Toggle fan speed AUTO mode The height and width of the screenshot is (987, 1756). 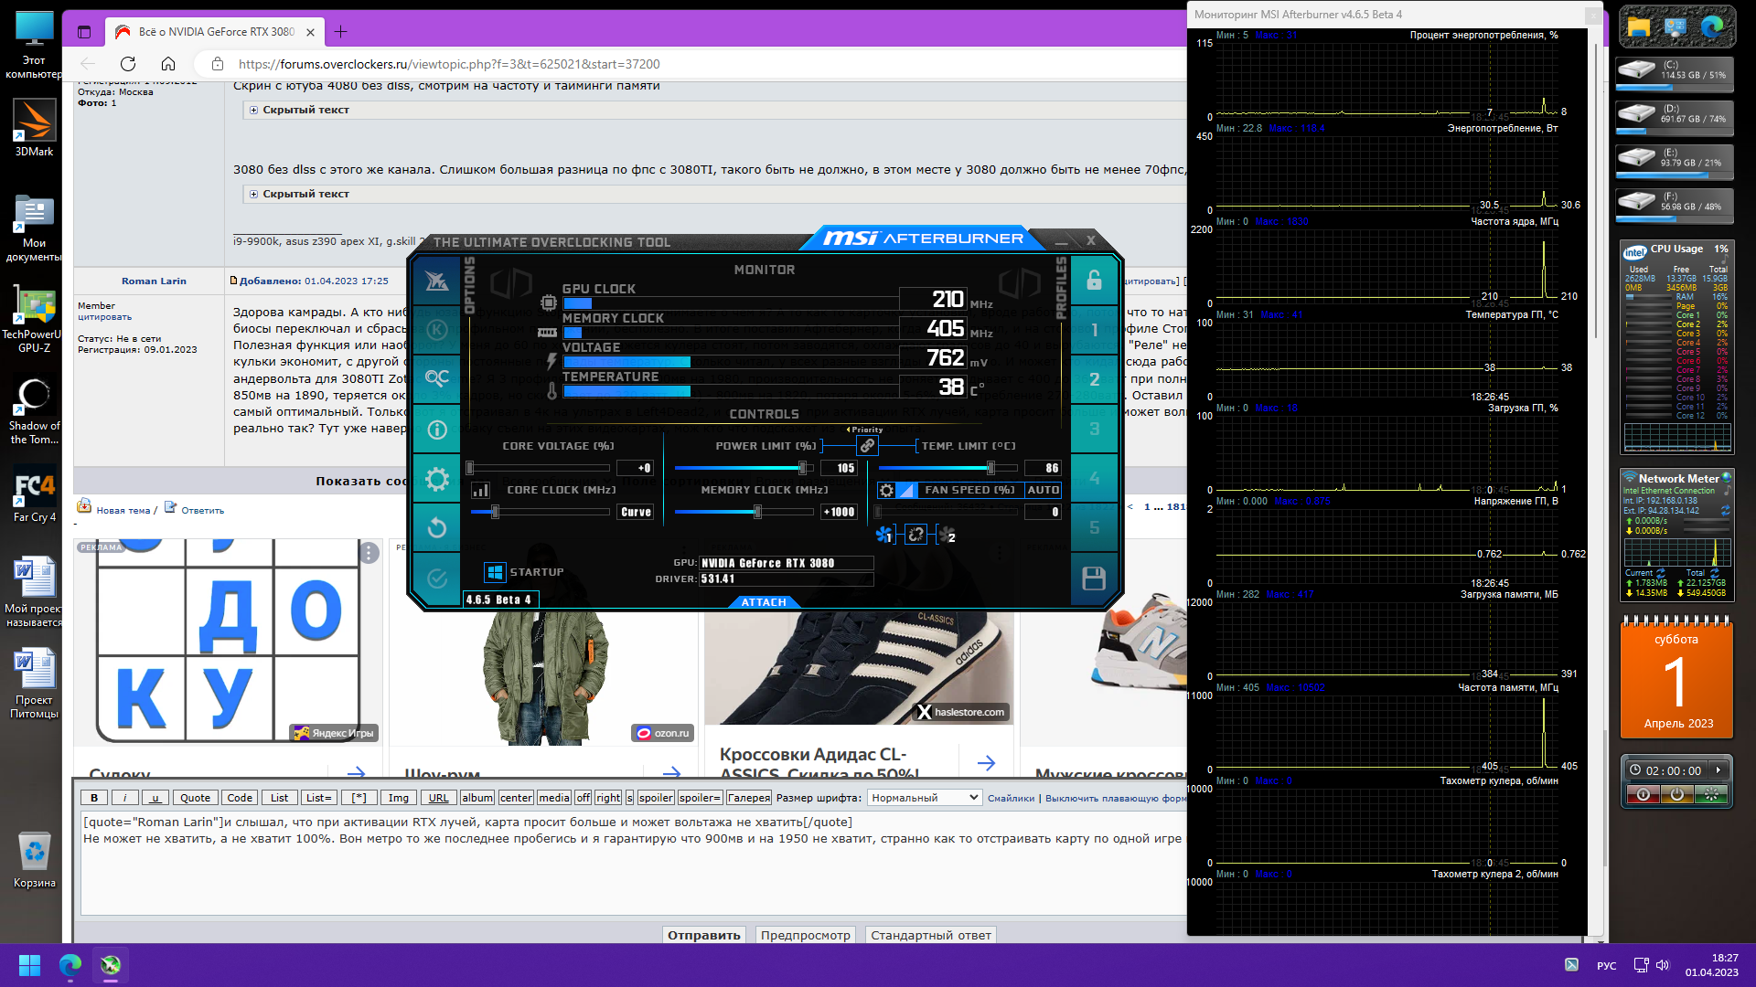[x=1043, y=491]
